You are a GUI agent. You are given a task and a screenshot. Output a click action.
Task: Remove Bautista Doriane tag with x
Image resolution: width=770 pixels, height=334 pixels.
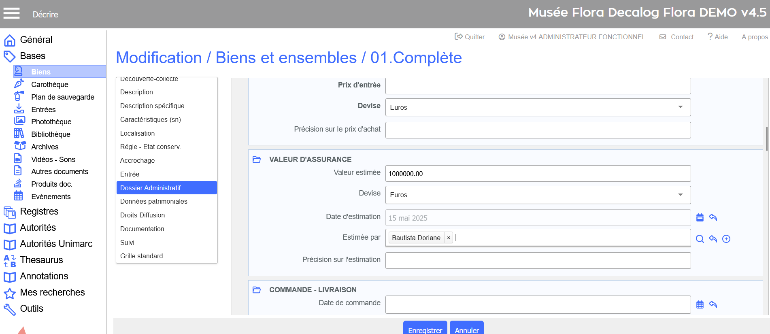[x=448, y=238]
